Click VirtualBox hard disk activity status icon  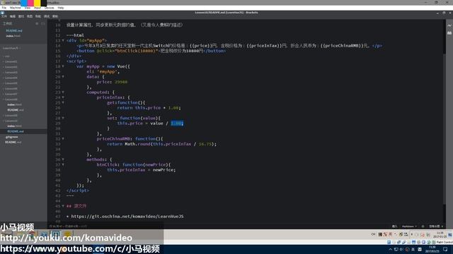click(389, 242)
